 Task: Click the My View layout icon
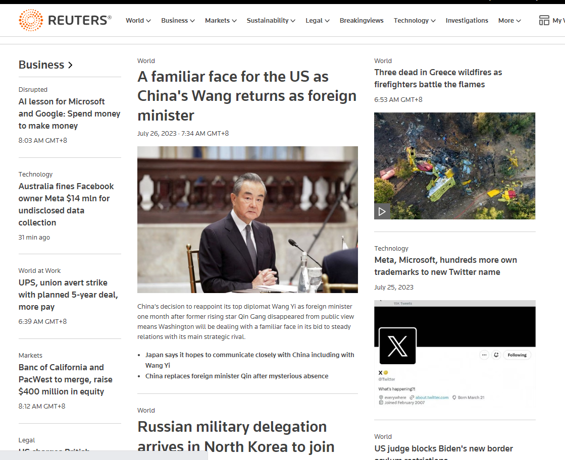coord(544,20)
